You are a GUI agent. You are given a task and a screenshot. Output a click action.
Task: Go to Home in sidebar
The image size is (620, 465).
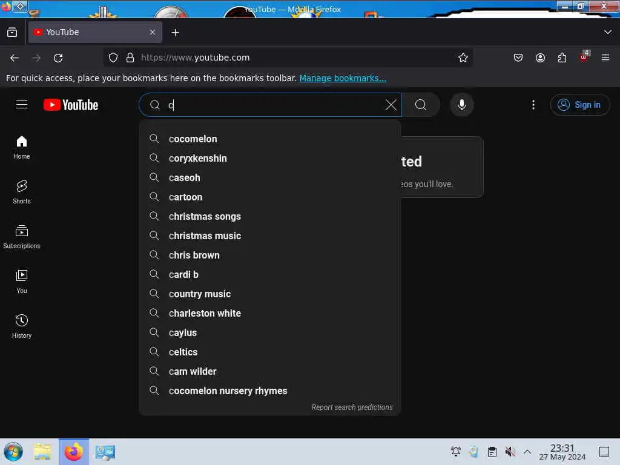(22, 148)
